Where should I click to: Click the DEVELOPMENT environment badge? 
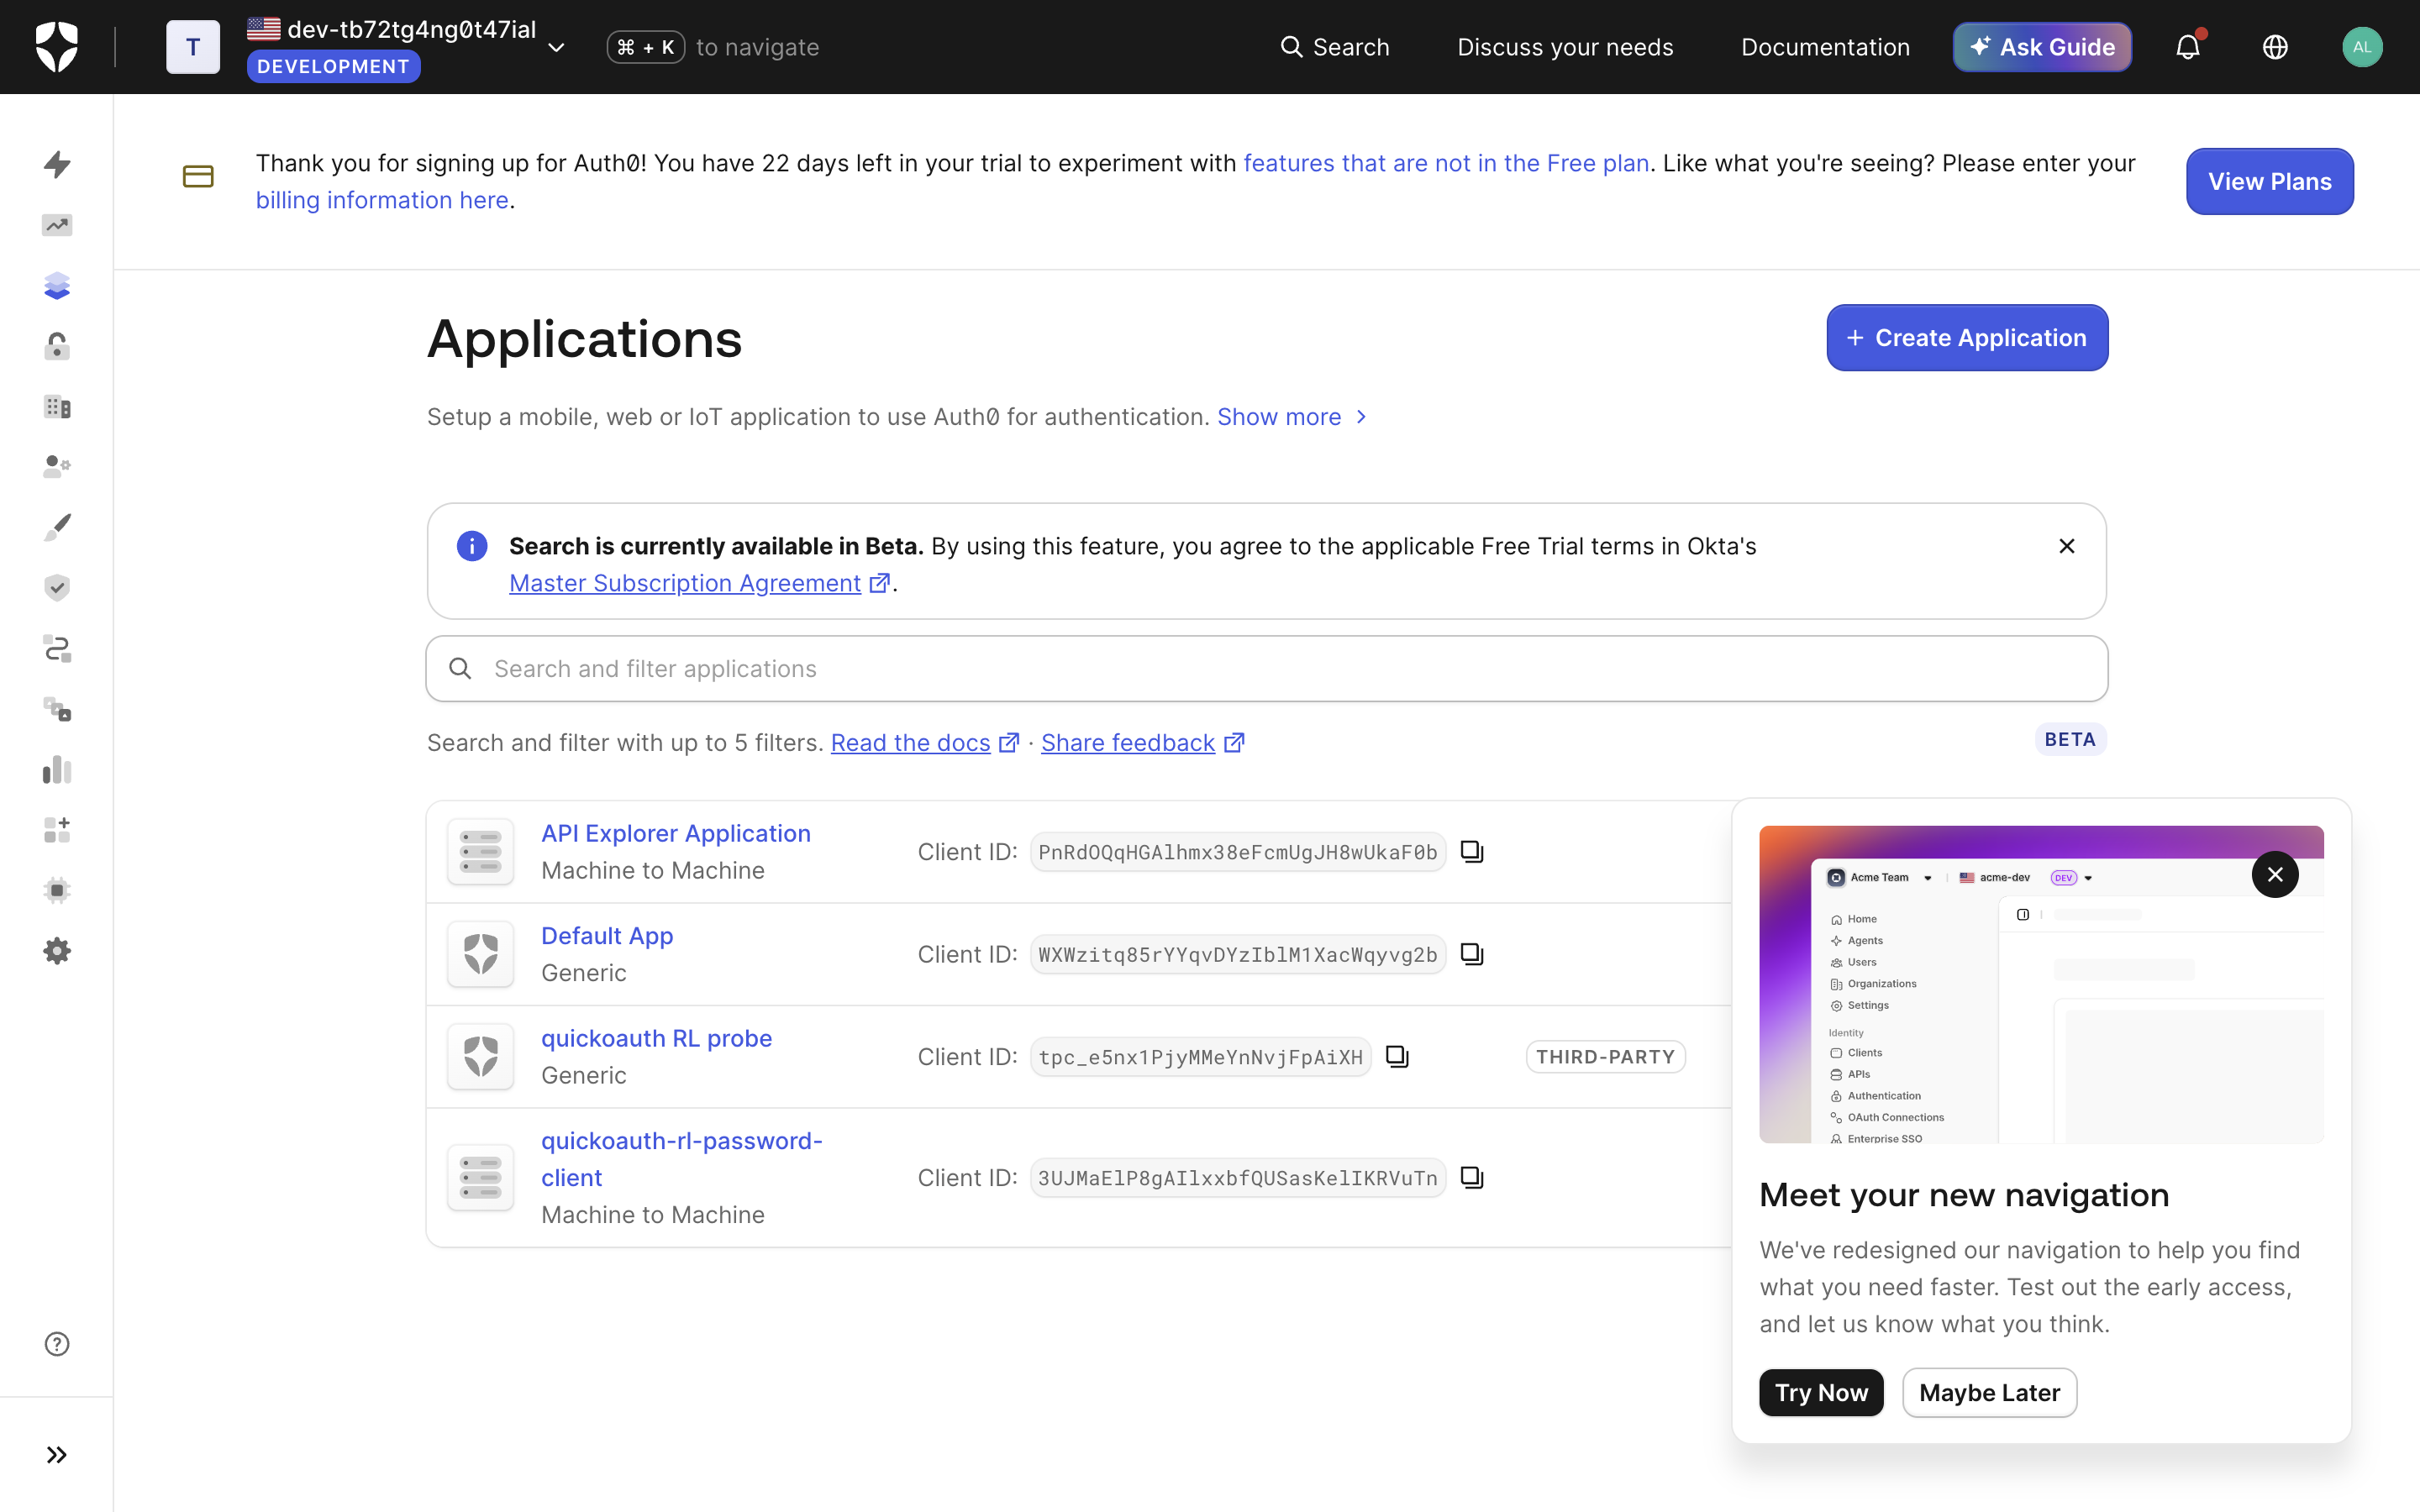333,67
